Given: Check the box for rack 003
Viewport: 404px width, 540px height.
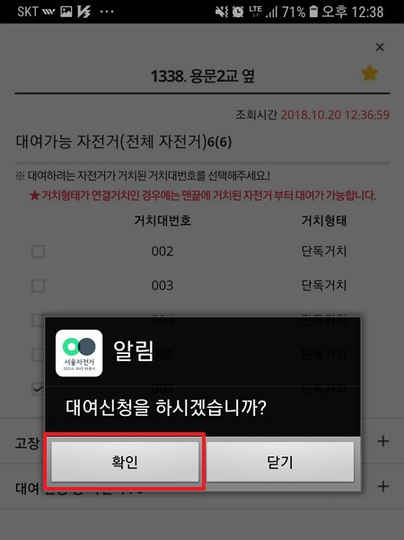Looking at the screenshot, I should (x=39, y=286).
